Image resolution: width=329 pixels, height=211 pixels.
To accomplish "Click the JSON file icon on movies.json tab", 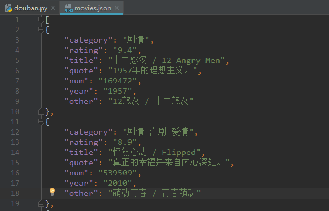I will click(68, 8).
